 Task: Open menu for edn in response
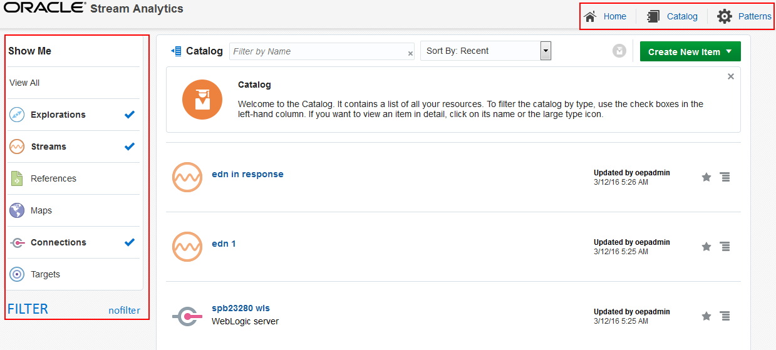(725, 177)
